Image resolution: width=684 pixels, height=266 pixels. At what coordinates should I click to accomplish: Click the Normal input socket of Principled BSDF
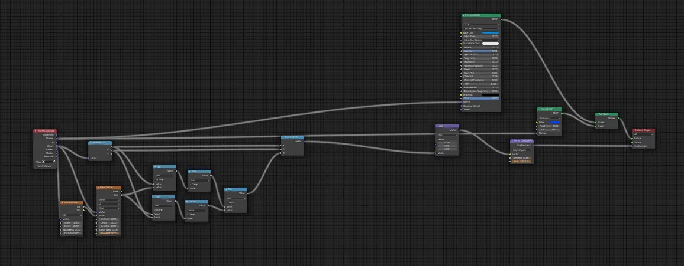pyautogui.click(x=461, y=102)
